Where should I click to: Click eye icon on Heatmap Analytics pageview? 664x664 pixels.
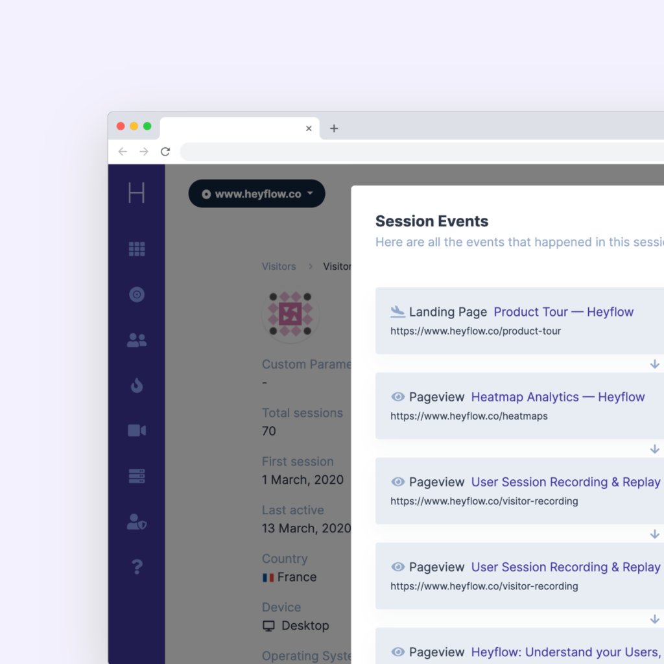tap(397, 397)
